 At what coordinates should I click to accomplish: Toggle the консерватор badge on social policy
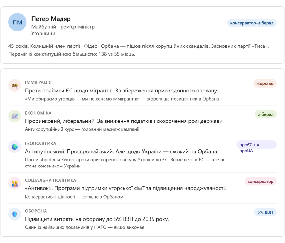point(260,181)
